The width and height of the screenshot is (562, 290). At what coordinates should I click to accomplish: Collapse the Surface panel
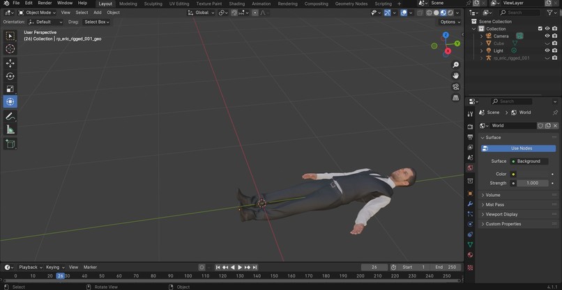(x=519, y=137)
